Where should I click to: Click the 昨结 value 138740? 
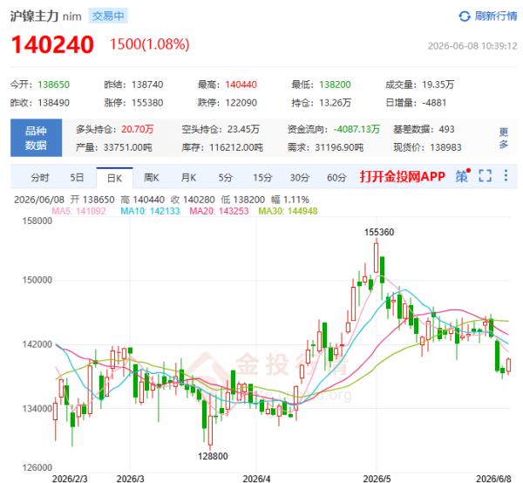(147, 85)
